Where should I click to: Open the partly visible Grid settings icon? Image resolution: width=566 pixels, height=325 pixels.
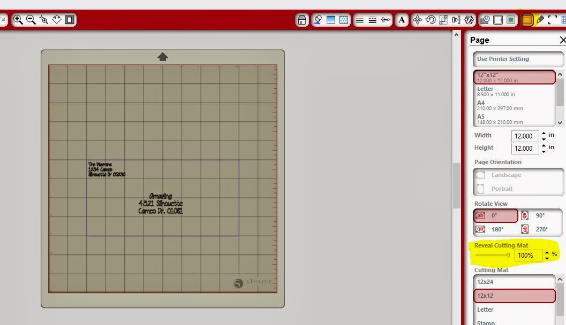(x=563, y=20)
